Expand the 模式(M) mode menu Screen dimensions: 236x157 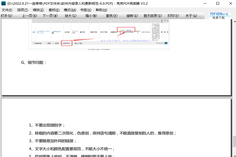tap(70, 10)
